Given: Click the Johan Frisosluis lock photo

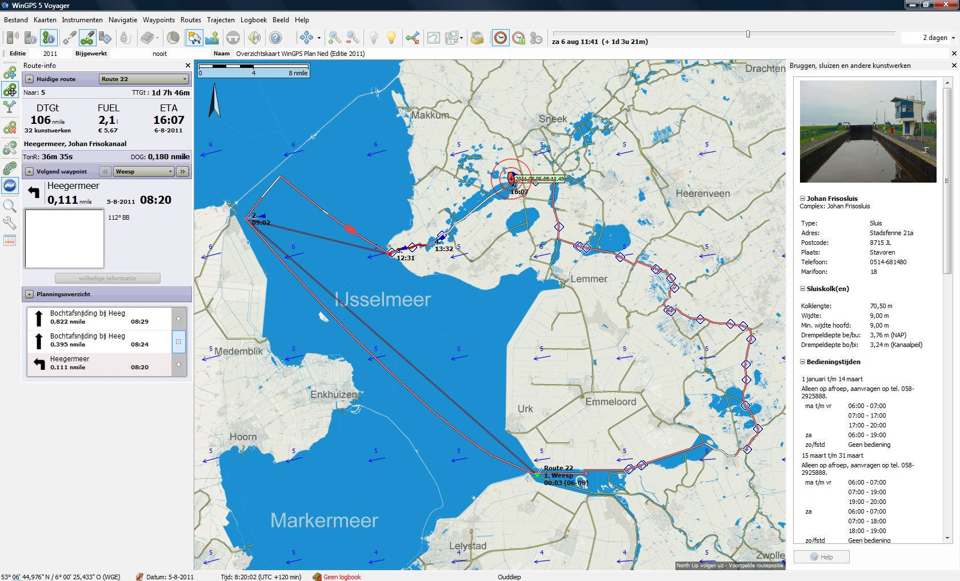Looking at the screenshot, I should tap(867, 131).
